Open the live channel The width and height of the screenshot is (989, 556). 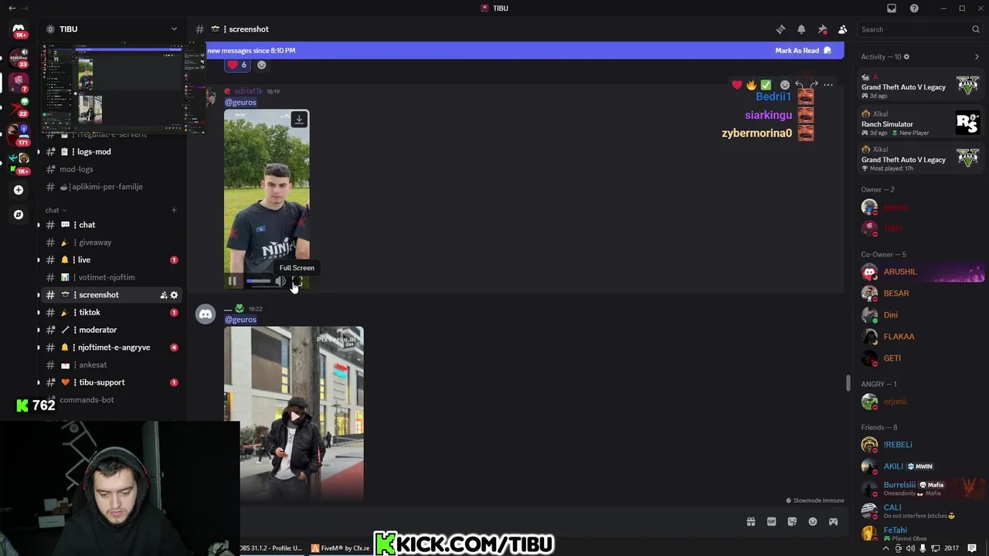(x=110, y=260)
